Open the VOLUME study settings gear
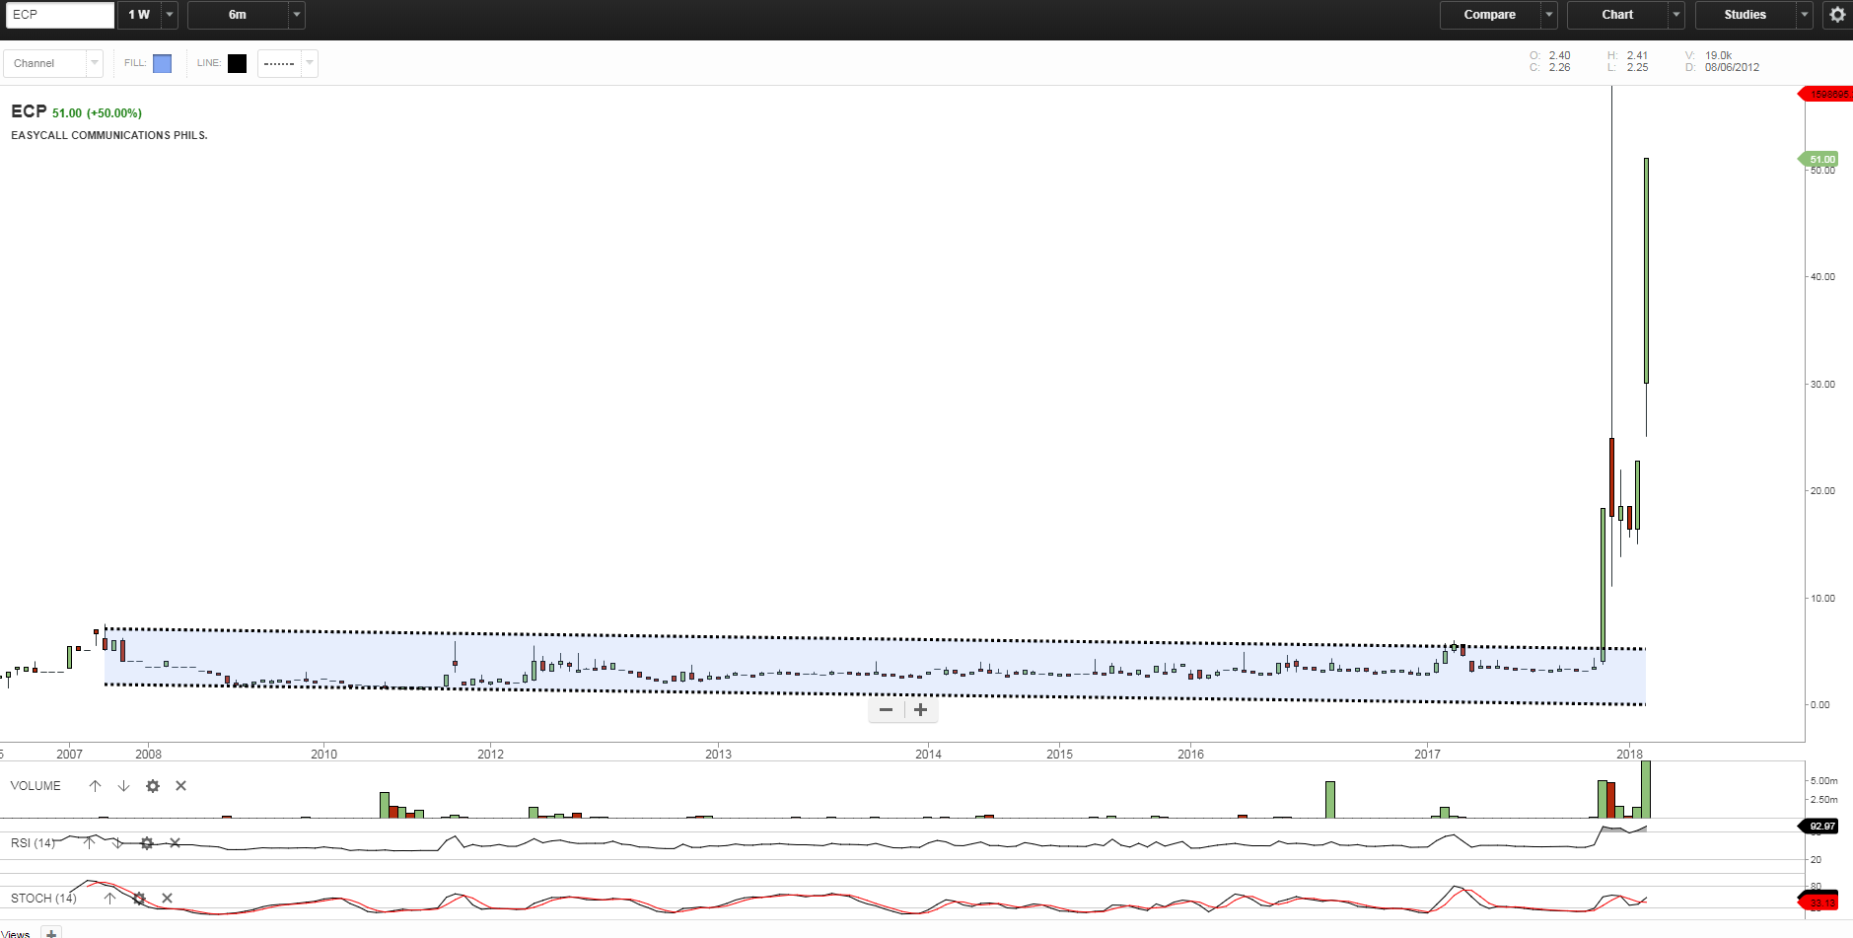Viewport: 1853px width, 938px height. click(x=152, y=785)
